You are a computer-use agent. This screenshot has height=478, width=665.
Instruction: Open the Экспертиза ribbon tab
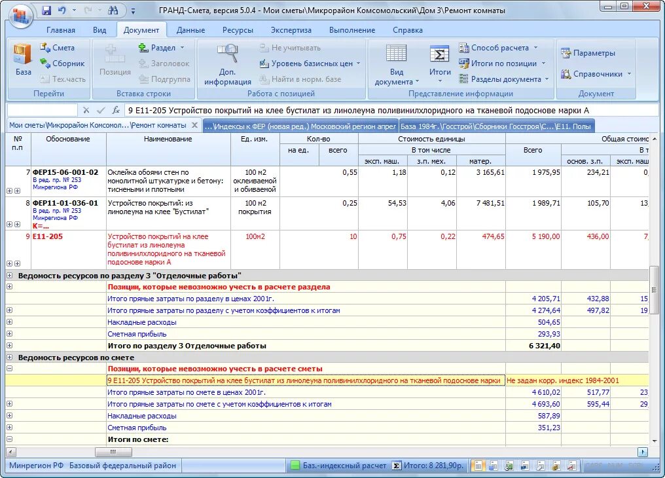[x=291, y=30]
